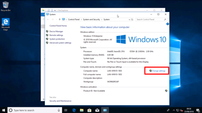The height and width of the screenshot is (113, 202).
Task: Open System protection link
Action: [x=57, y=39]
